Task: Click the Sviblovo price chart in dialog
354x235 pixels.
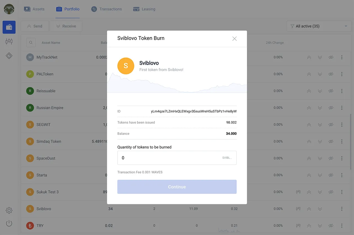Action: pos(177,83)
